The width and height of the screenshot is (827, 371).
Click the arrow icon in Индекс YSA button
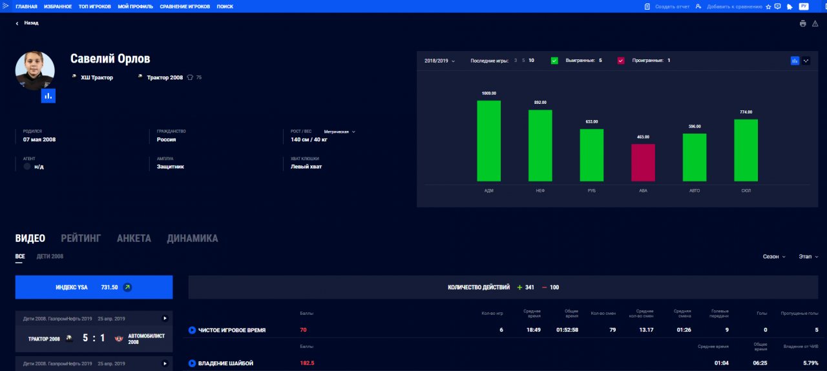pyautogui.click(x=127, y=287)
